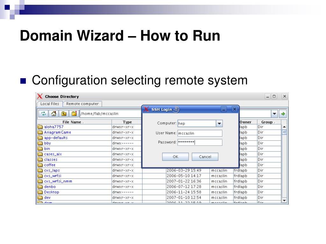The width and height of the screenshot is (326, 244).
Task: Click folder icon beside denbo
Action: click(x=40, y=187)
